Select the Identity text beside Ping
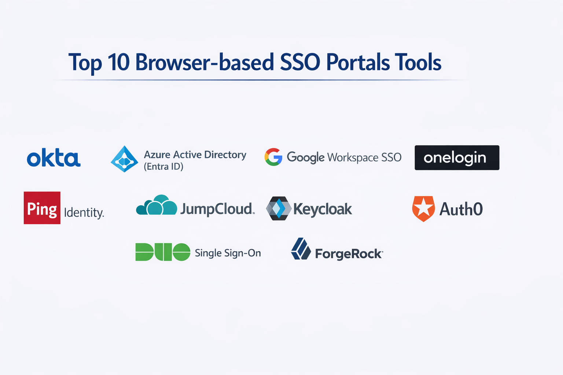Screen dimensions: 563x375 [x=84, y=212]
